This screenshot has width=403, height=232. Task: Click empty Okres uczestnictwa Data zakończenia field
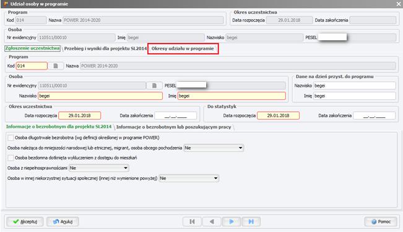point(176,115)
